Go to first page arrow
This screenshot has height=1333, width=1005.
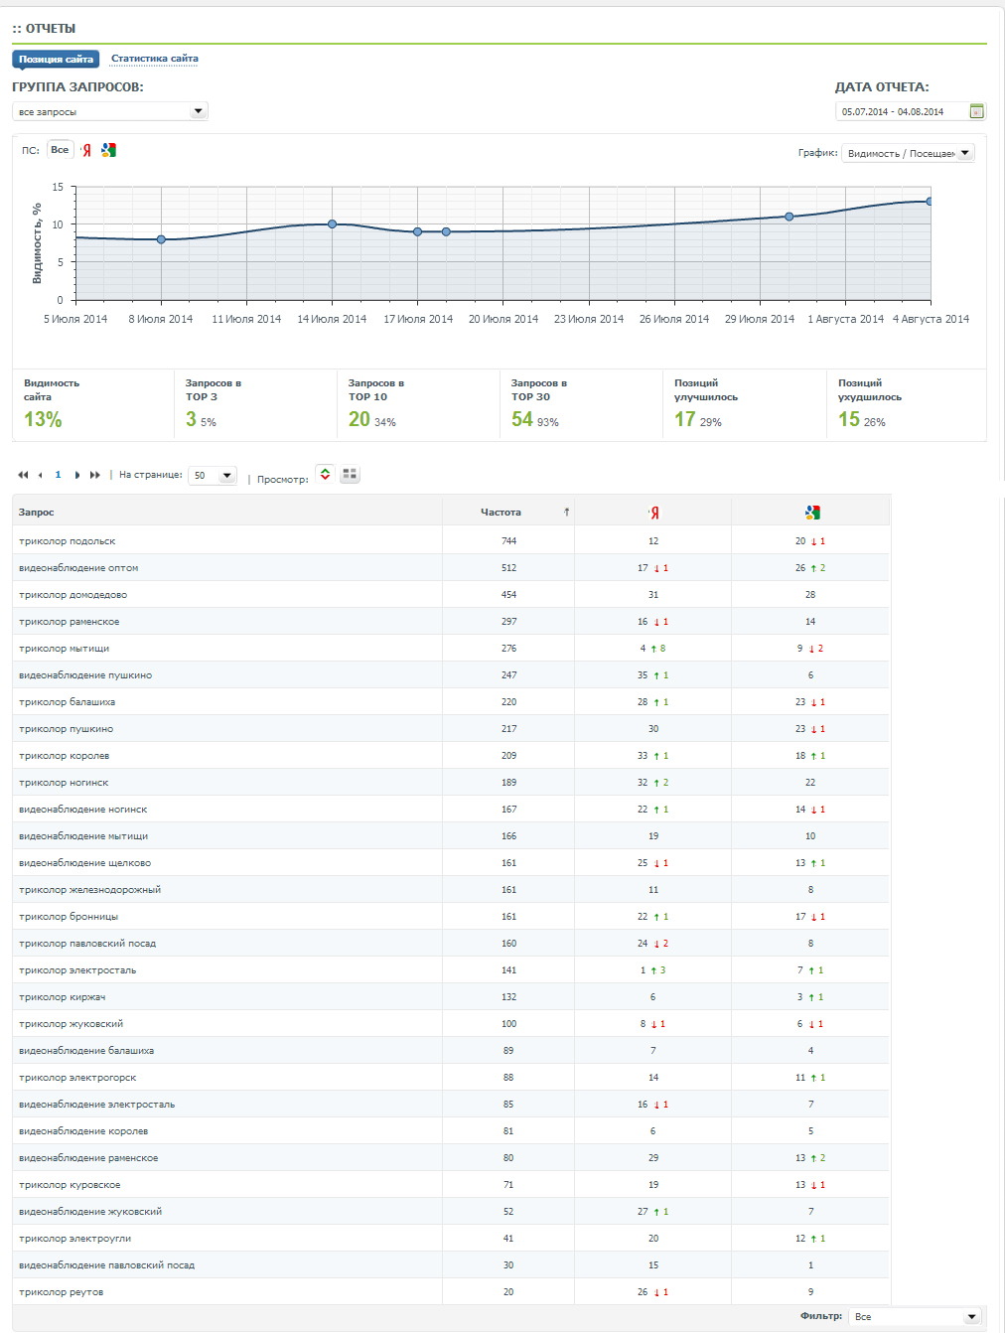click(23, 475)
